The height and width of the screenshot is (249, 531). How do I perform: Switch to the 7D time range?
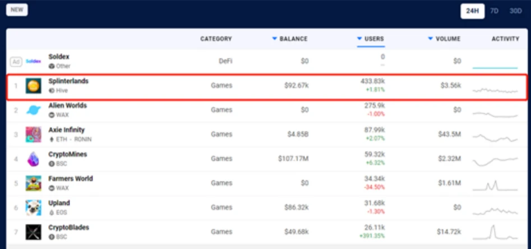pyautogui.click(x=494, y=11)
